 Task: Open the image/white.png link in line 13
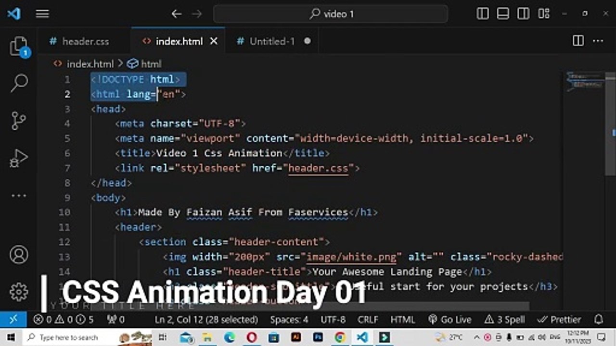coord(352,257)
